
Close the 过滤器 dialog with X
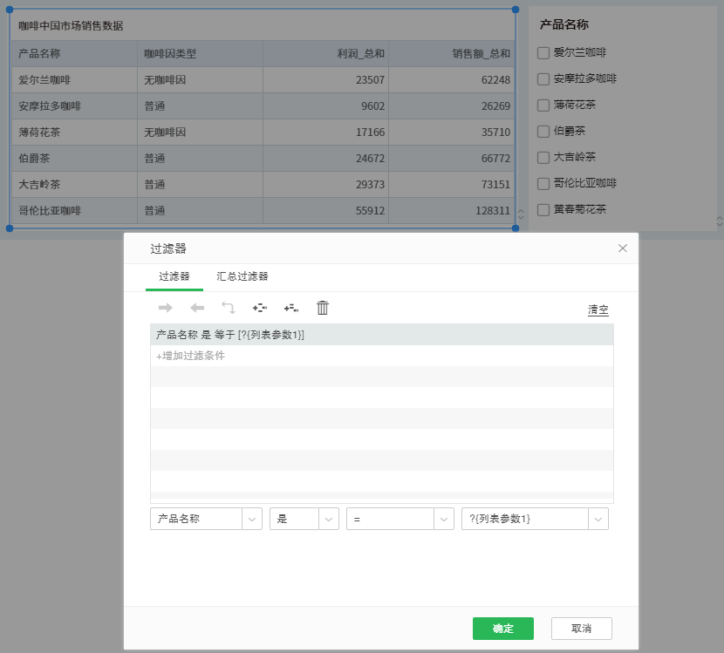pos(622,248)
